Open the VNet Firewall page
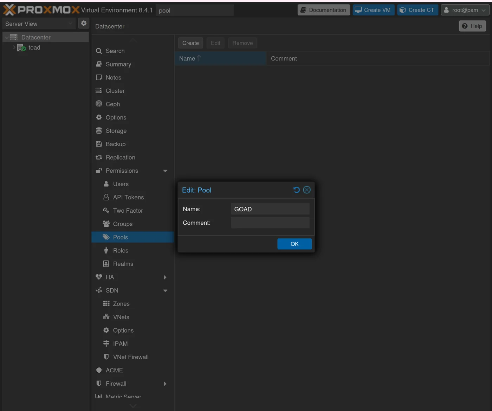 [130, 357]
